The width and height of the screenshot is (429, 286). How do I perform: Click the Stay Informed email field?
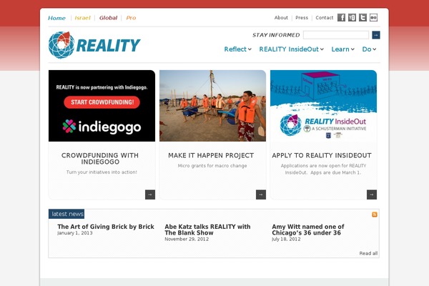[x=336, y=35]
